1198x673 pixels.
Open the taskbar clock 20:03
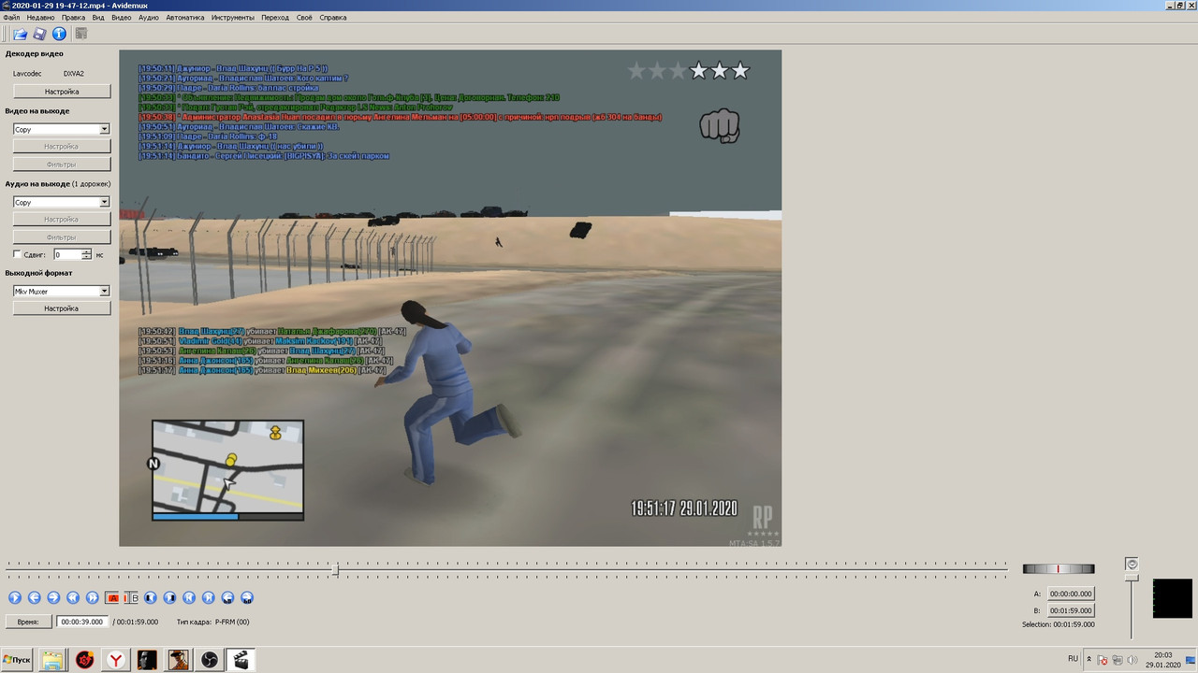1163,660
